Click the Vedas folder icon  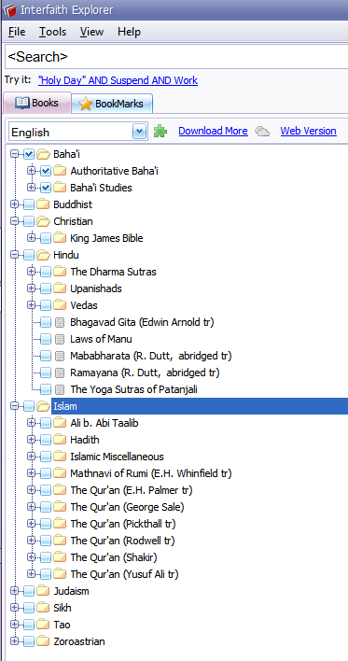60,305
